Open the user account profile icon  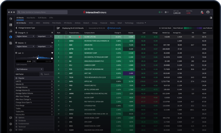[x=208, y=12]
